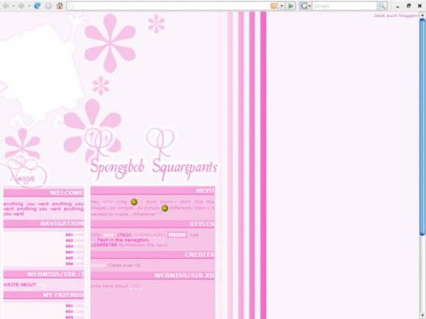Click the vertical scrollbar thumb

(422, 127)
